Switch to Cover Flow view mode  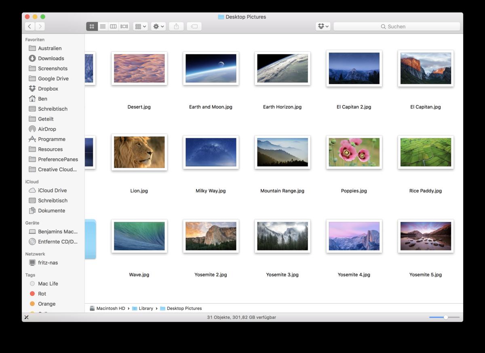point(124,26)
